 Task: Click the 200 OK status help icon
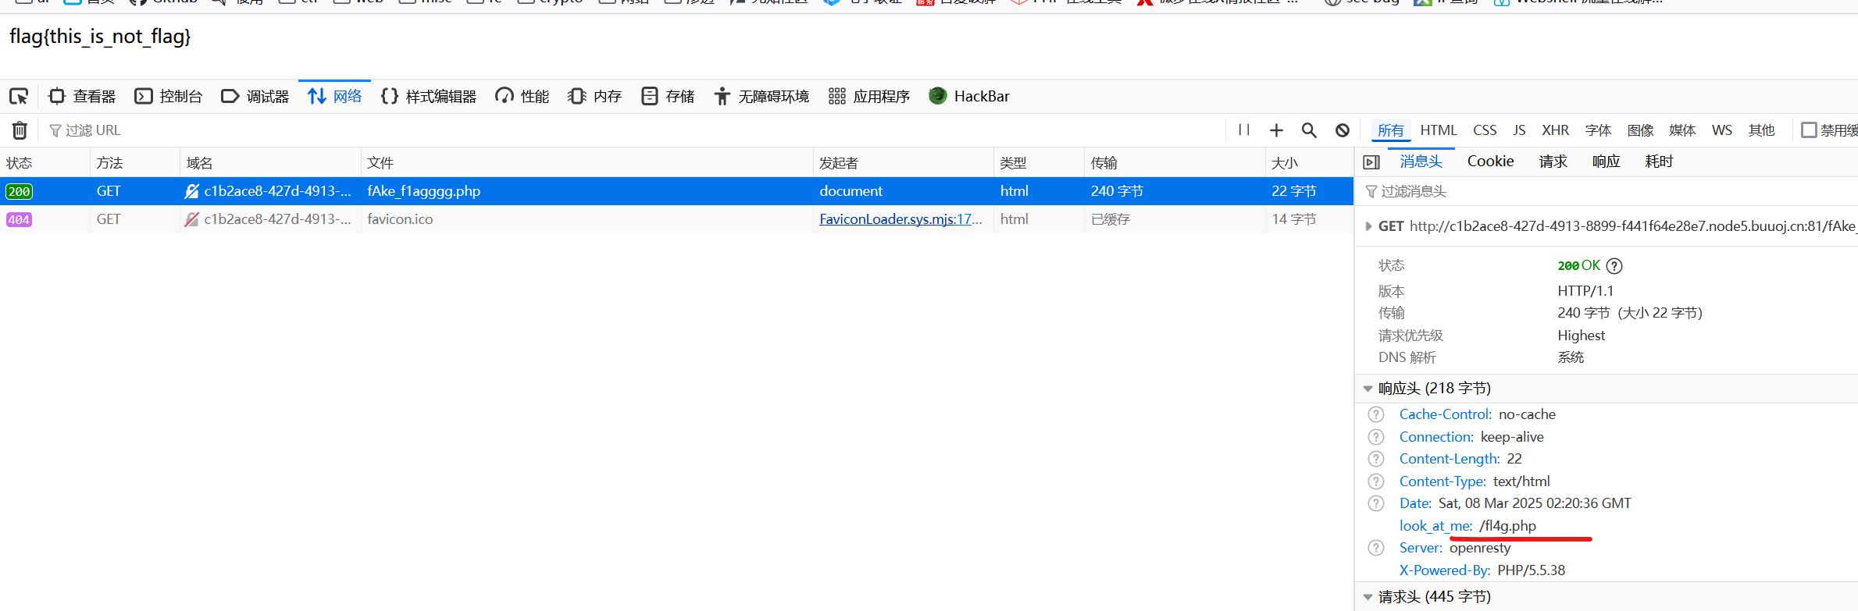pyautogui.click(x=1614, y=266)
